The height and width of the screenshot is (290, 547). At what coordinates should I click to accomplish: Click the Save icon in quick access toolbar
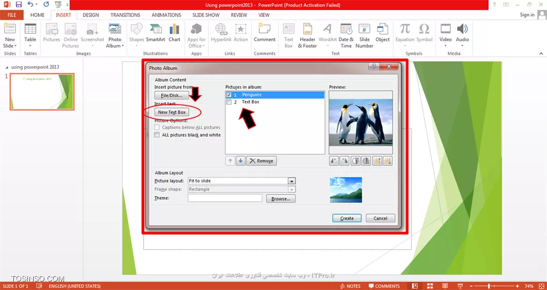point(19,5)
